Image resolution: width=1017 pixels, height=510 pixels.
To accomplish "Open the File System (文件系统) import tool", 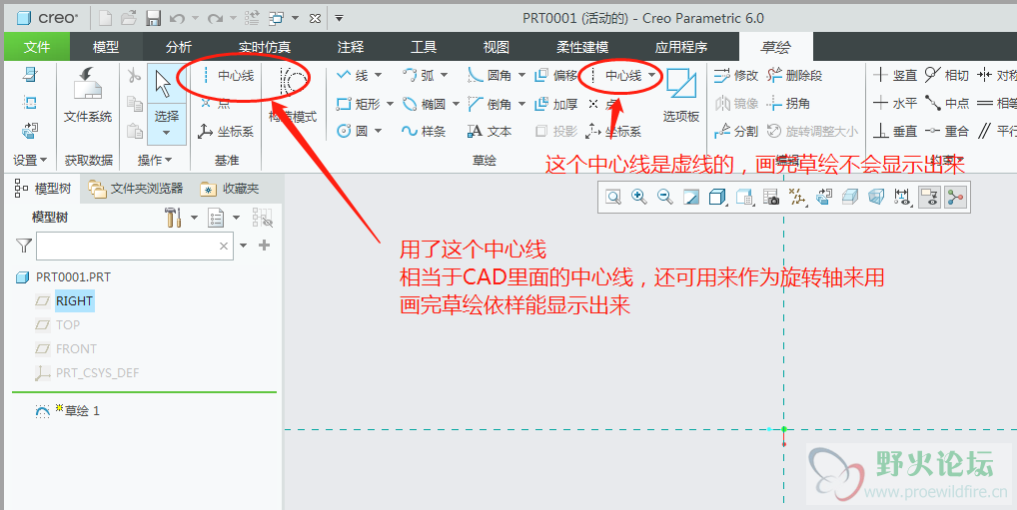I will [88, 95].
